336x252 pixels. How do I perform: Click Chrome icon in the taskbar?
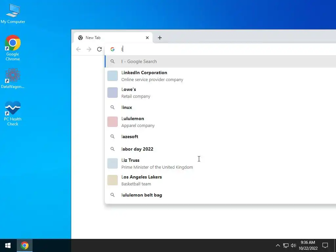pyautogui.click(x=25, y=245)
